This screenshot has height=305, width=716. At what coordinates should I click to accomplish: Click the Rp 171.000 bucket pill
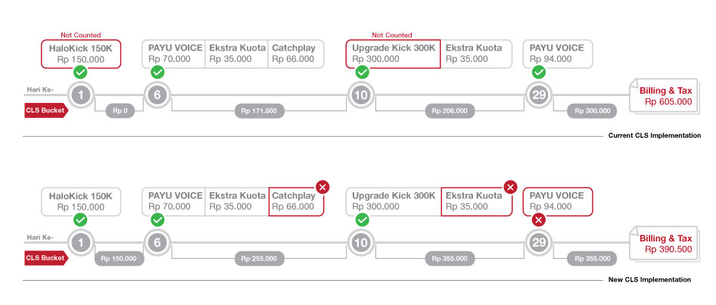259,111
